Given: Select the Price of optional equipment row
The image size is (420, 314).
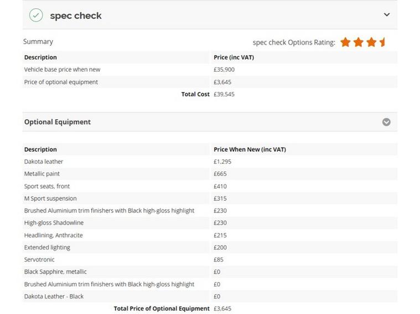Looking at the screenshot, I should coord(61,82).
